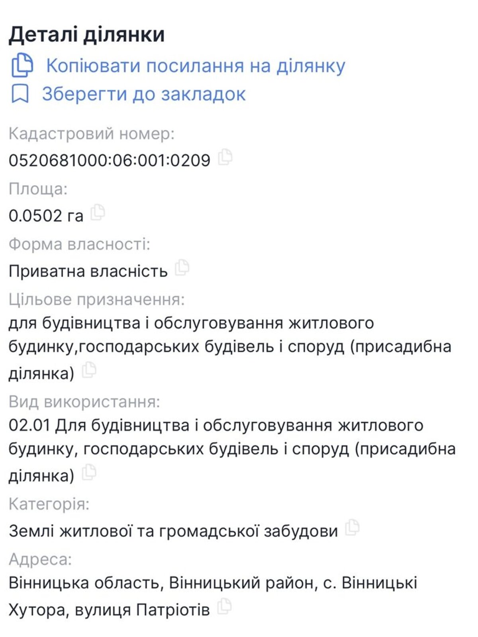Image resolution: width=478 pixels, height=637 pixels.
Task: Click the Приватна власність ownership value
Action: (88, 271)
